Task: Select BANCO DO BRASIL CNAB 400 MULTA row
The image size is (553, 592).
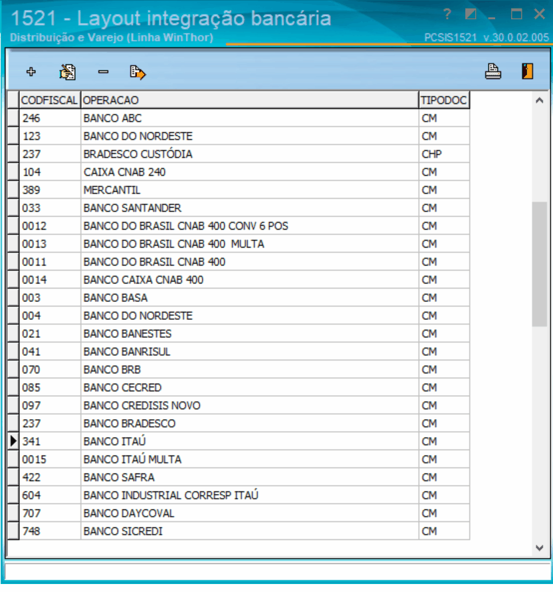Action: point(239,244)
